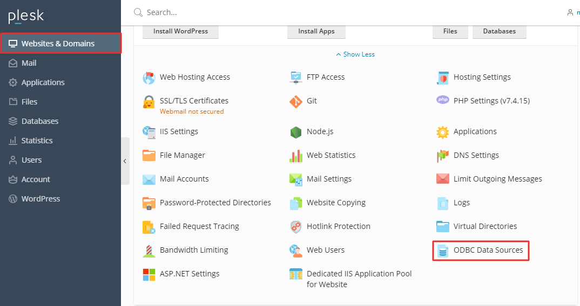This screenshot has height=306, width=580.
Task: Click the Mail Settings icon
Action: point(295,179)
